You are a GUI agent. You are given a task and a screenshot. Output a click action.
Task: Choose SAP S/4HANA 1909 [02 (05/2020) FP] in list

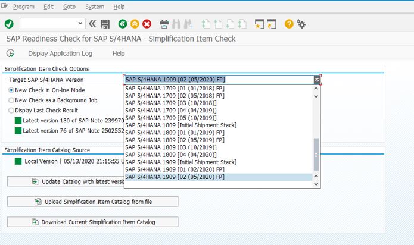[219, 177]
